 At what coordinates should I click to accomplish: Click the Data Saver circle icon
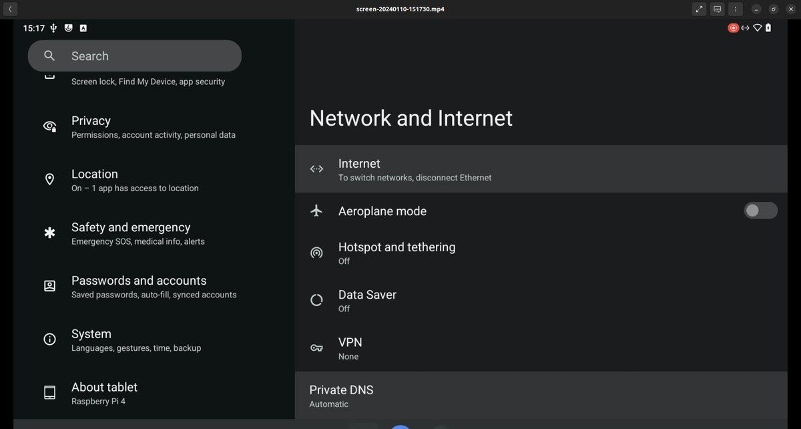(316, 300)
